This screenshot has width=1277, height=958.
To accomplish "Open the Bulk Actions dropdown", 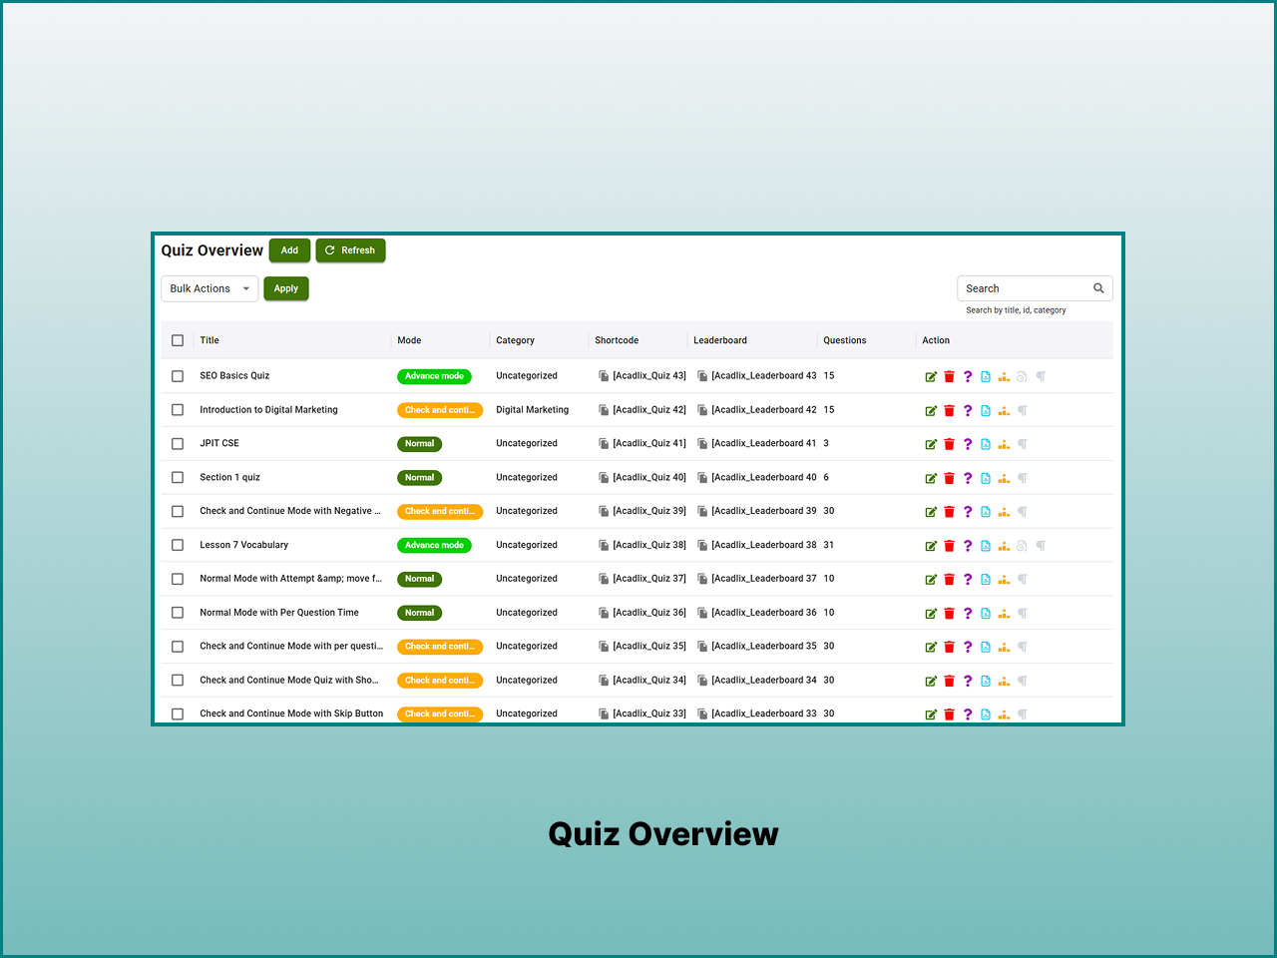I will point(210,288).
